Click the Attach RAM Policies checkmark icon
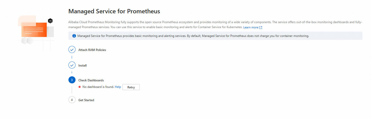This screenshot has height=119, width=371. pos(72,50)
